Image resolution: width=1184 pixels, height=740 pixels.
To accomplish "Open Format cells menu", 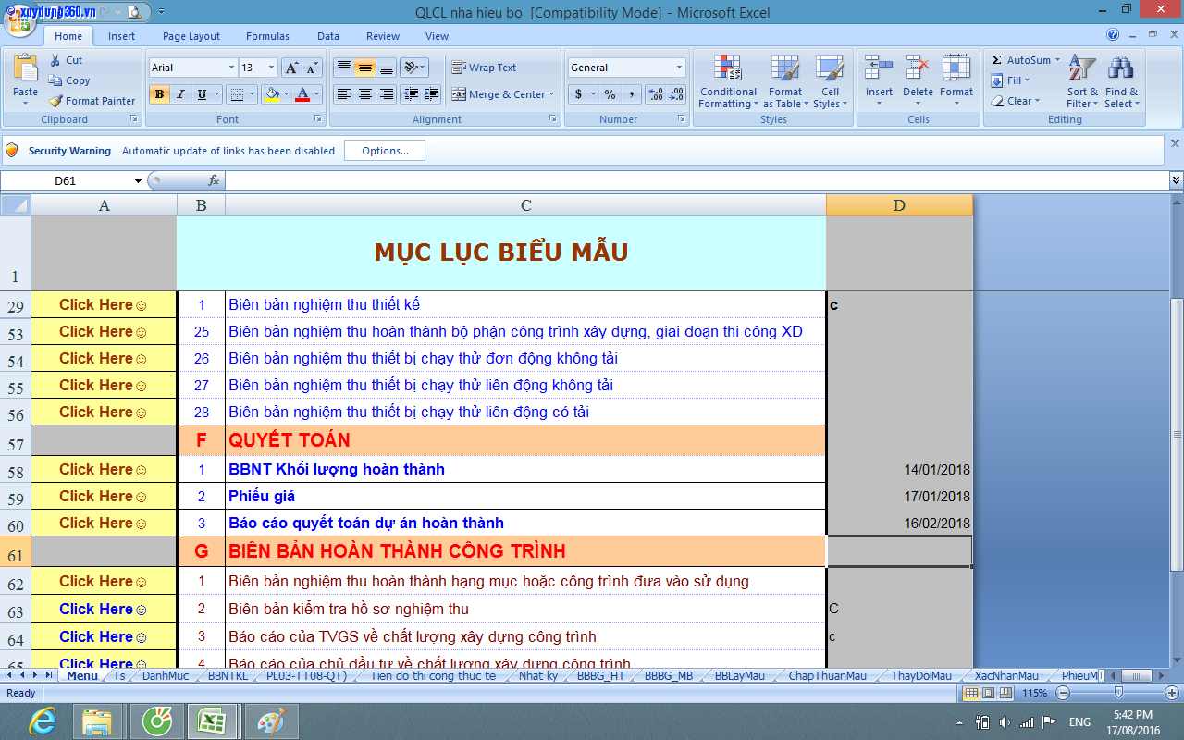I will click(x=956, y=81).
